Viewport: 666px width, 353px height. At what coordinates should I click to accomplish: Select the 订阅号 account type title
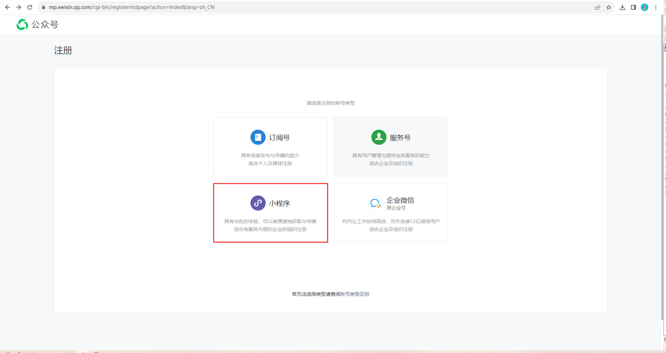click(279, 138)
